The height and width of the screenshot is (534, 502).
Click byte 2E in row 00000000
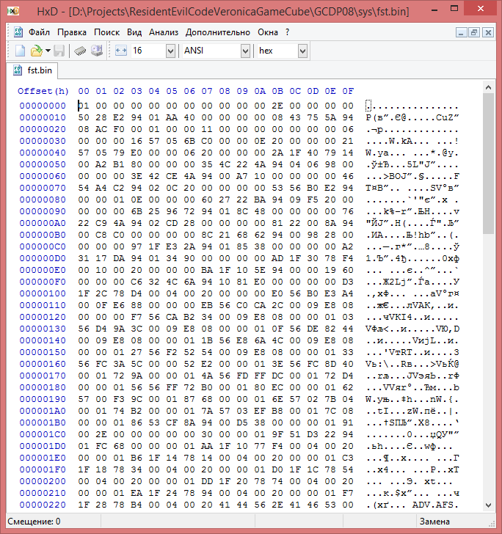pyautogui.click(x=277, y=106)
